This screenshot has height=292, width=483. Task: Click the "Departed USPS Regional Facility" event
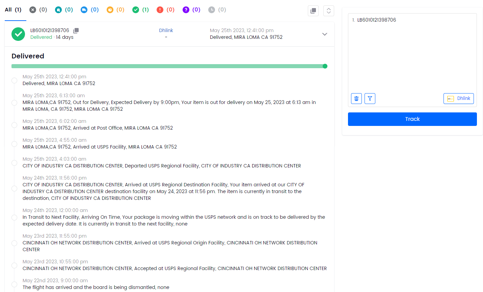[162, 166]
